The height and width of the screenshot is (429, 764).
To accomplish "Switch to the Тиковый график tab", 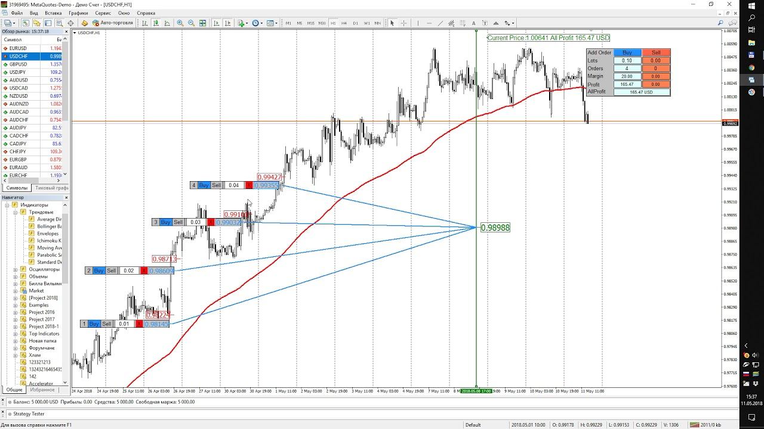I will tap(51, 188).
